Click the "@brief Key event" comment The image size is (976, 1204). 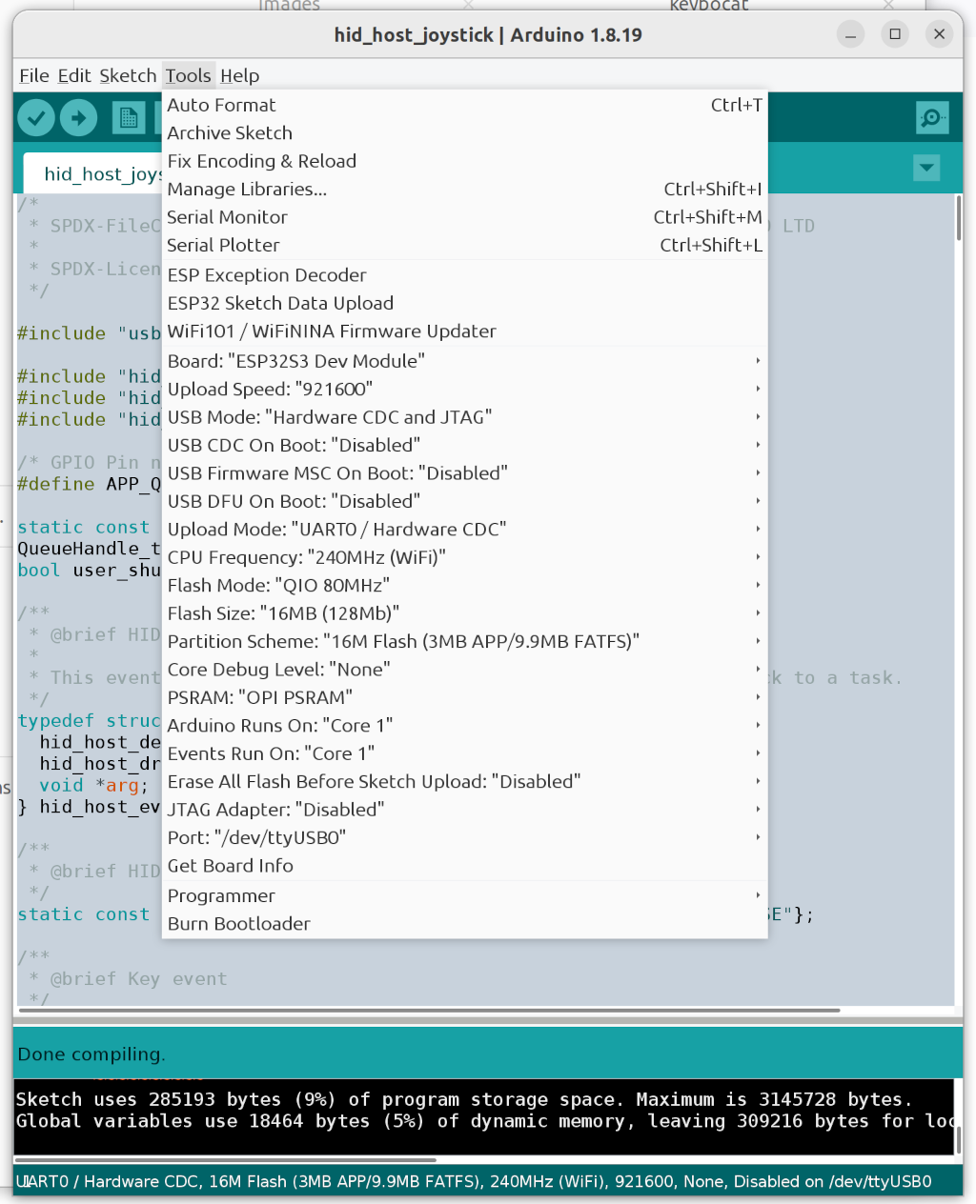point(138,978)
